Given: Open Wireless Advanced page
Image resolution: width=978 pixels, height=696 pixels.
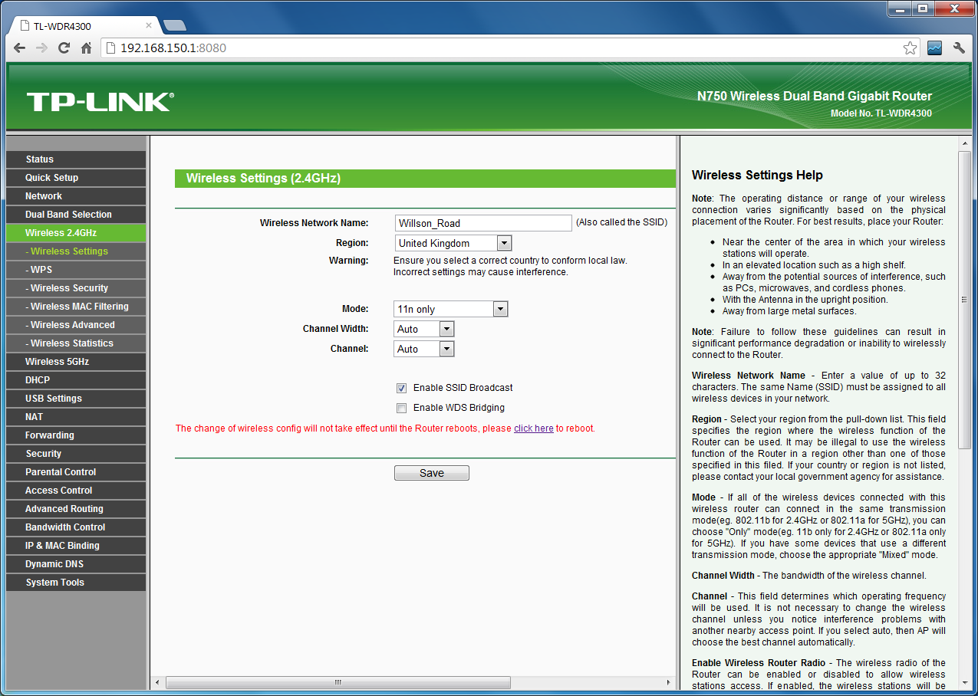Looking at the screenshot, I should pyautogui.click(x=75, y=325).
